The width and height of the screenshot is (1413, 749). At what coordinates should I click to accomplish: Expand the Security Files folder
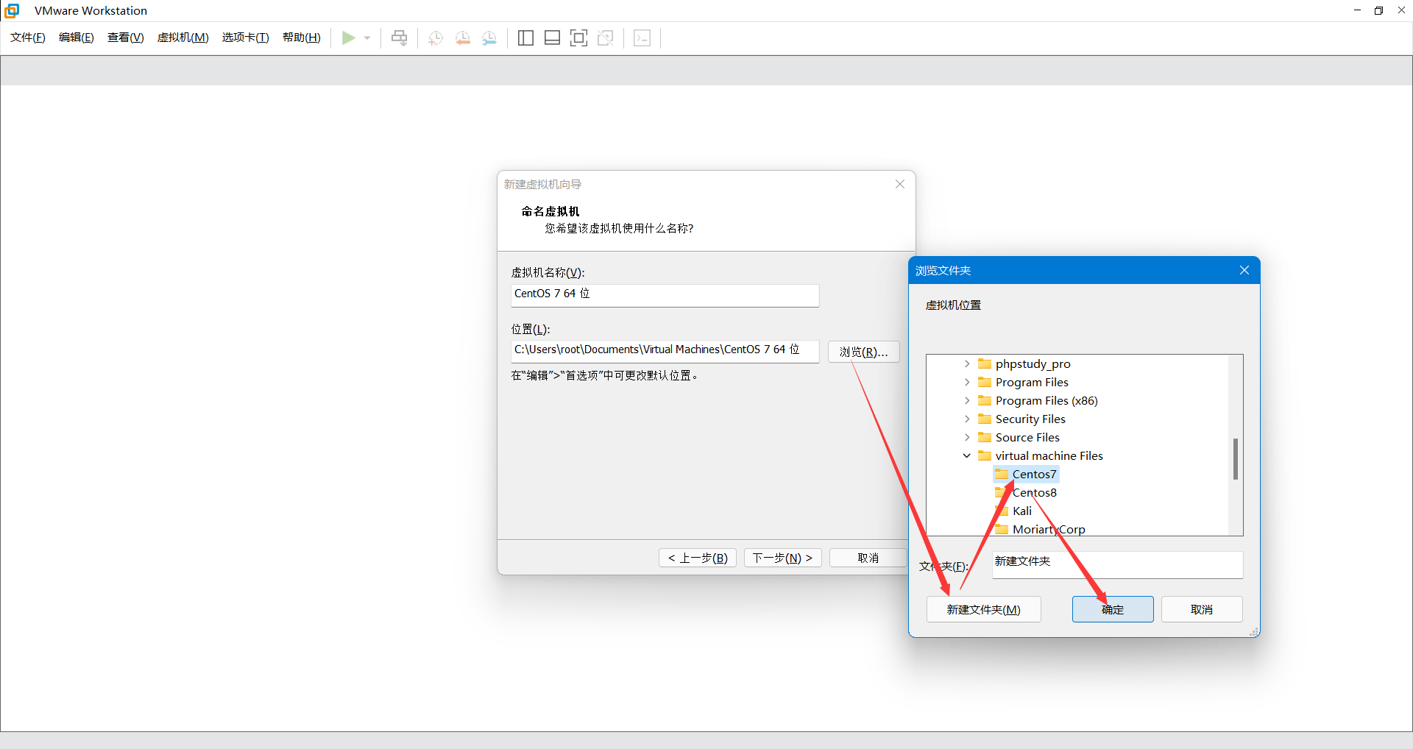click(967, 419)
